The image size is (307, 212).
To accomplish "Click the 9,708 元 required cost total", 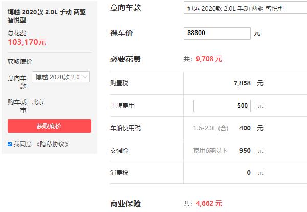I will coord(209,59).
